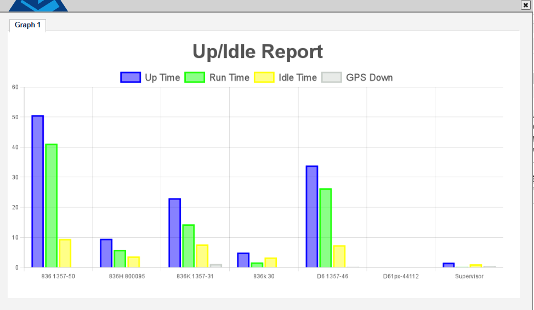The height and width of the screenshot is (310, 534).
Task: Click the D6 1357-46 axis label
Action: (x=332, y=277)
